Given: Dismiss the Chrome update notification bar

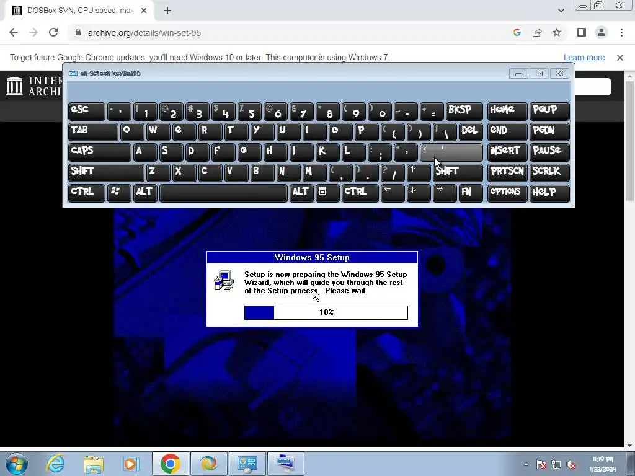Looking at the screenshot, I should click(x=619, y=58).
